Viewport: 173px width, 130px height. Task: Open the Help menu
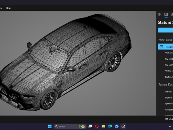click(8, 8)
